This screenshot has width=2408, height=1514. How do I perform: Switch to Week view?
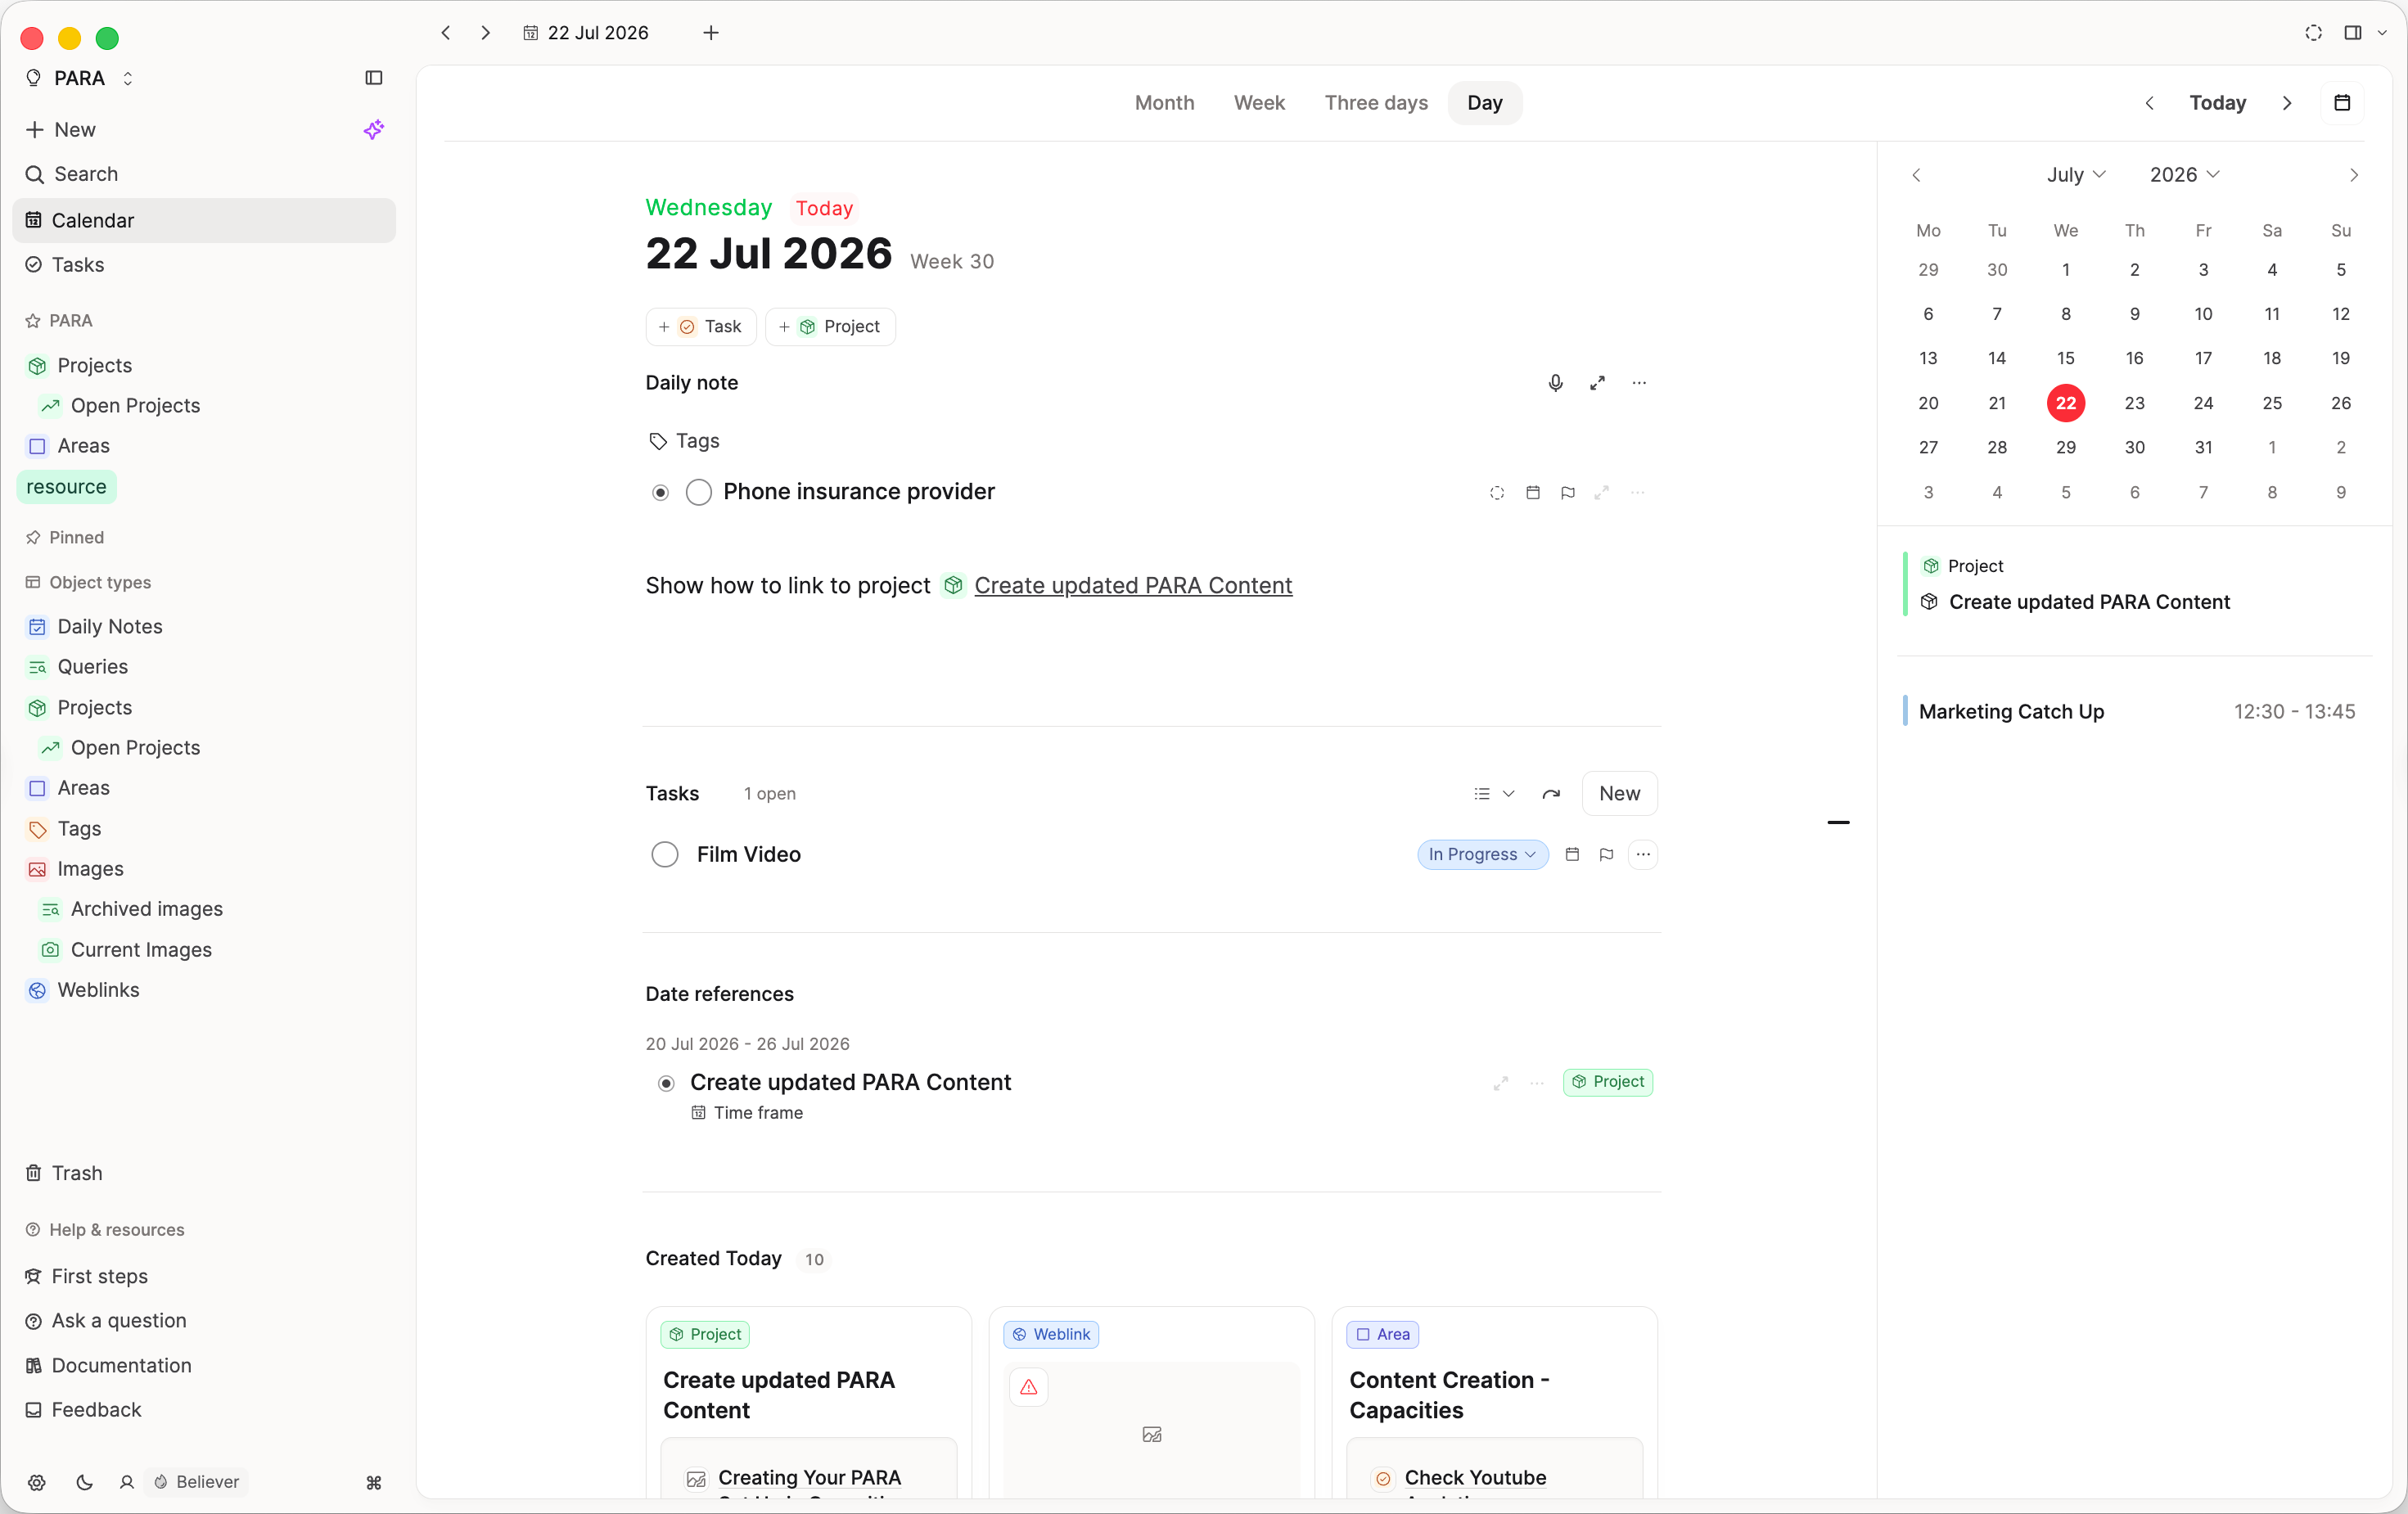pyautogui.click(x=1259, y=102)
